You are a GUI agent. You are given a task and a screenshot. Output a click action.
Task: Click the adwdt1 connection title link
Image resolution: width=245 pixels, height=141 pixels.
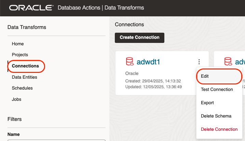tap(148, 62)
